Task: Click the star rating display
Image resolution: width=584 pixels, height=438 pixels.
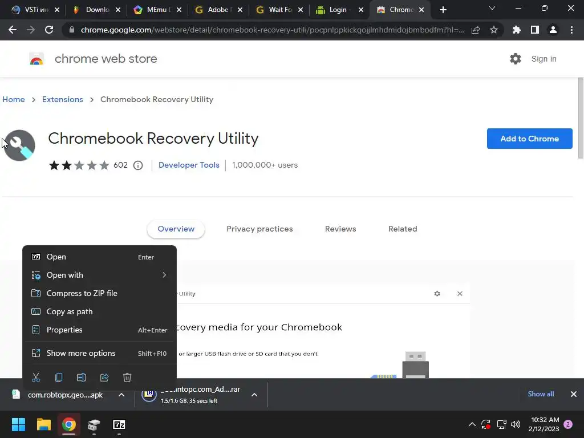Action: coord(79,165)
